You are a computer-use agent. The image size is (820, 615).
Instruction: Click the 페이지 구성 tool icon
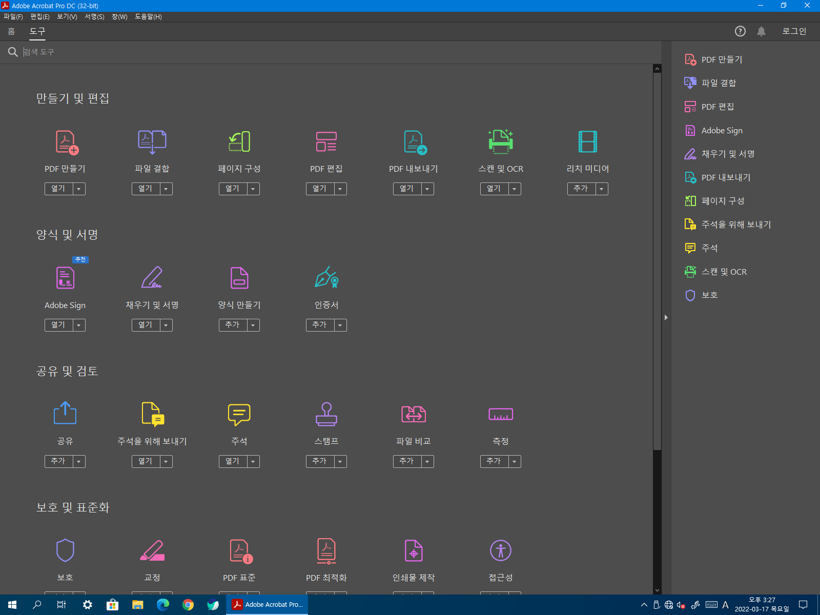pyautogui.click(x=239, y=142)
